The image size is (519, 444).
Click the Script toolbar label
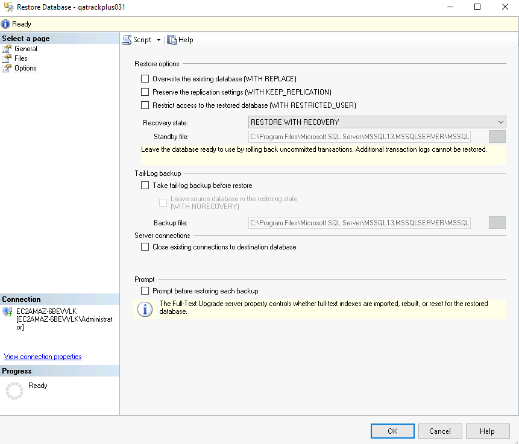(x=142, y=40)
